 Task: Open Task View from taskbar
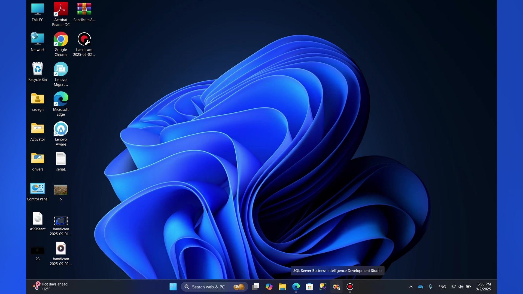[256, 287]
